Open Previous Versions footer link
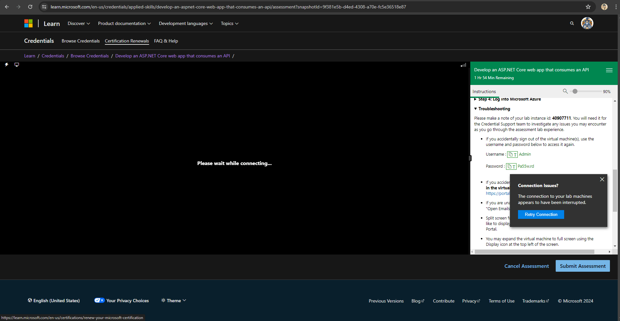 click(x=386, y=301)
